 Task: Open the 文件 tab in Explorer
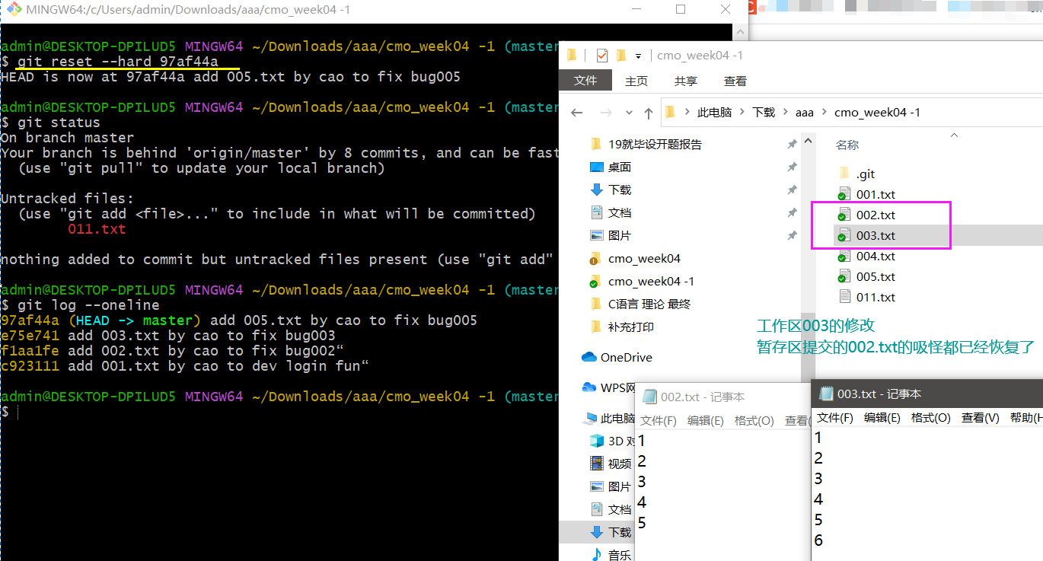585,81
